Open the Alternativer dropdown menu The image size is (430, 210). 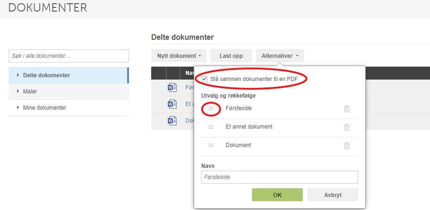coord(280,56)
